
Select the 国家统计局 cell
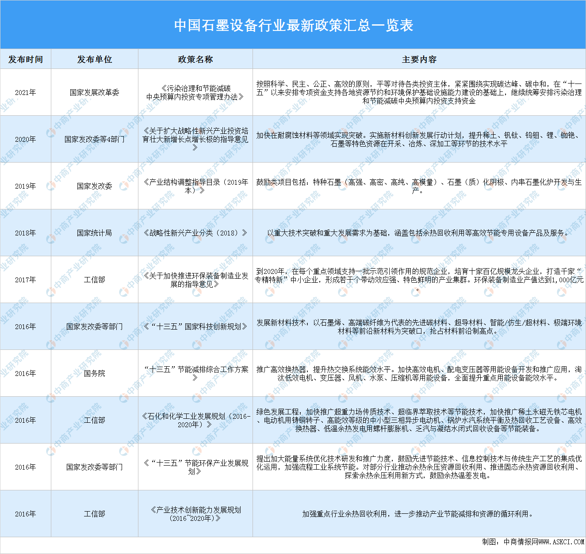(95, 233)
